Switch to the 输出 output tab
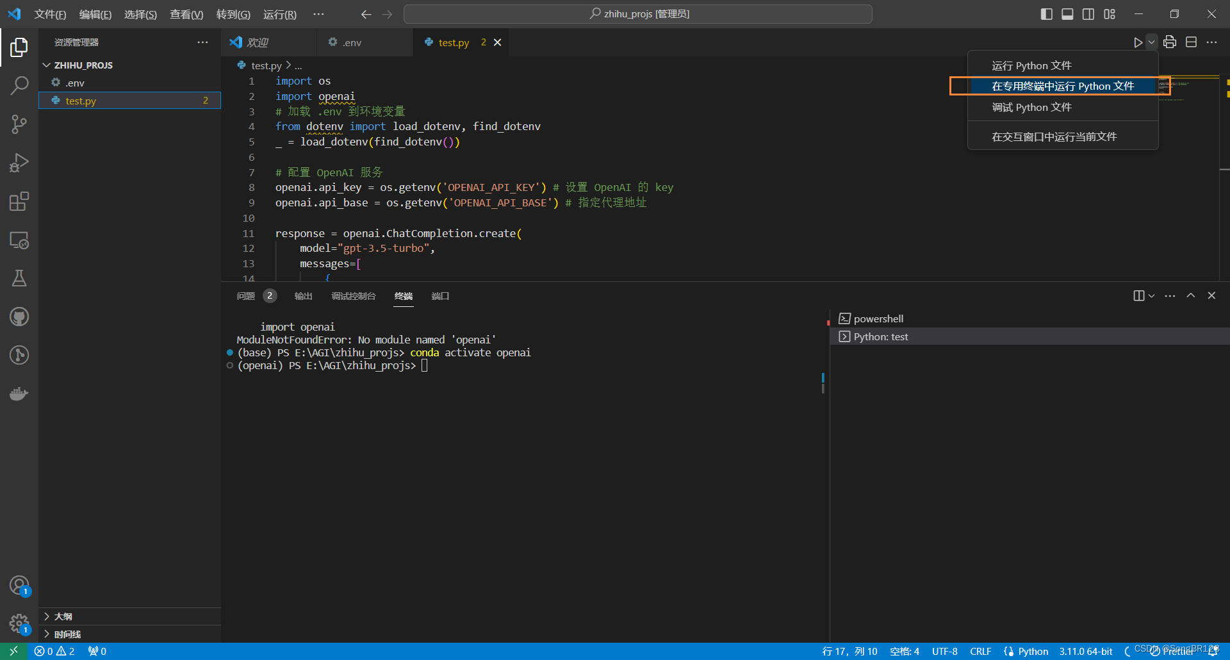This screenshot has width=1230, height=660. point(303,295)
